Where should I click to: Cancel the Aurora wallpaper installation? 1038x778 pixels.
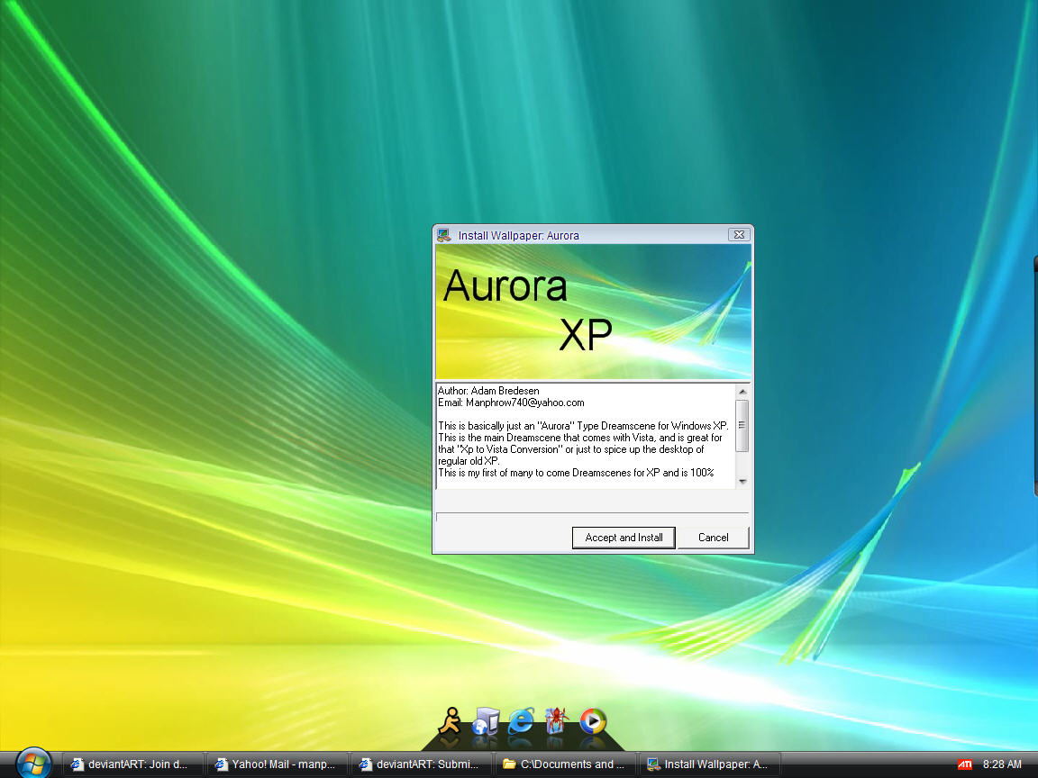(713, 537)
